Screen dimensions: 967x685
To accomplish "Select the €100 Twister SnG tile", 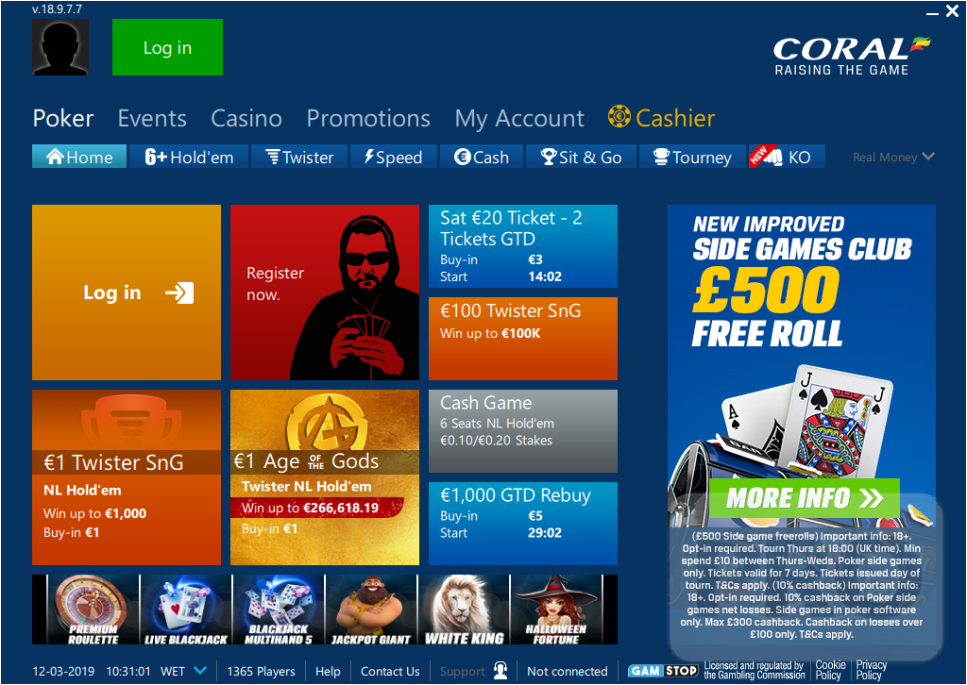I will point(523,339).
